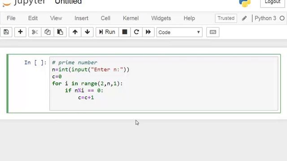Click the n=int(input("Enter n:")) line
Viewport: 287px width, 161px height.
click(91, 70)
